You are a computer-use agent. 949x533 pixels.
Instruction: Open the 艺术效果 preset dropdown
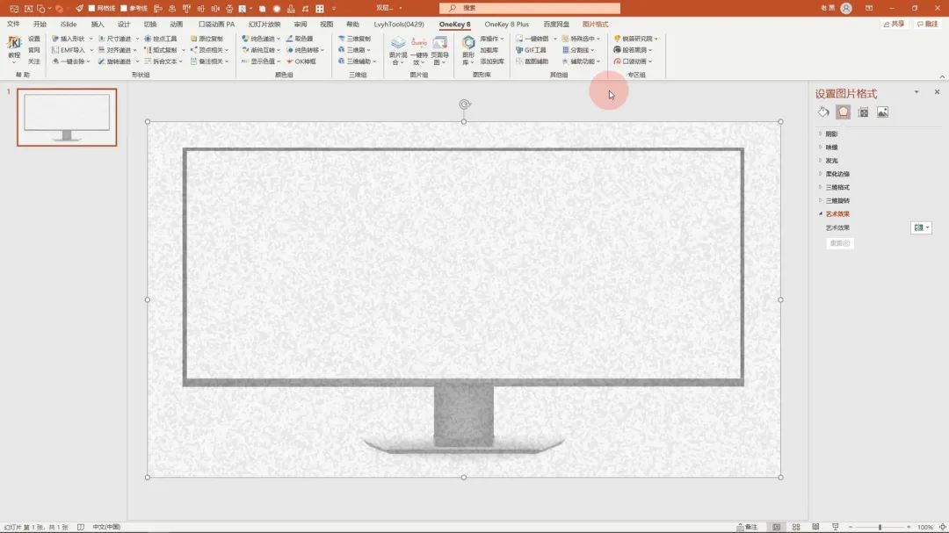921,227
